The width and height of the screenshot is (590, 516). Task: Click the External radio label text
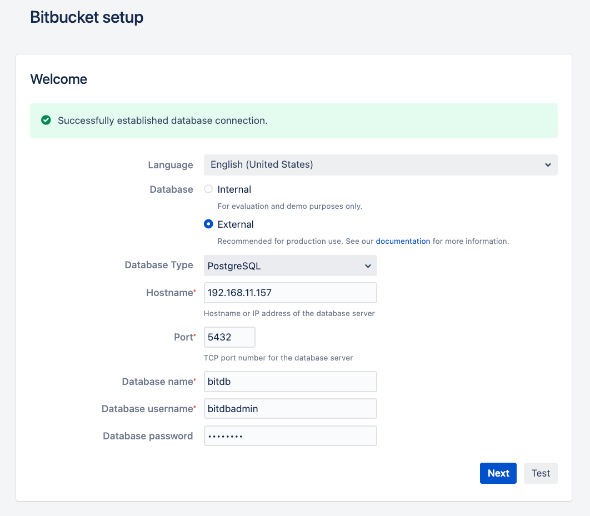pyautogui.click(x=236, y=224)
